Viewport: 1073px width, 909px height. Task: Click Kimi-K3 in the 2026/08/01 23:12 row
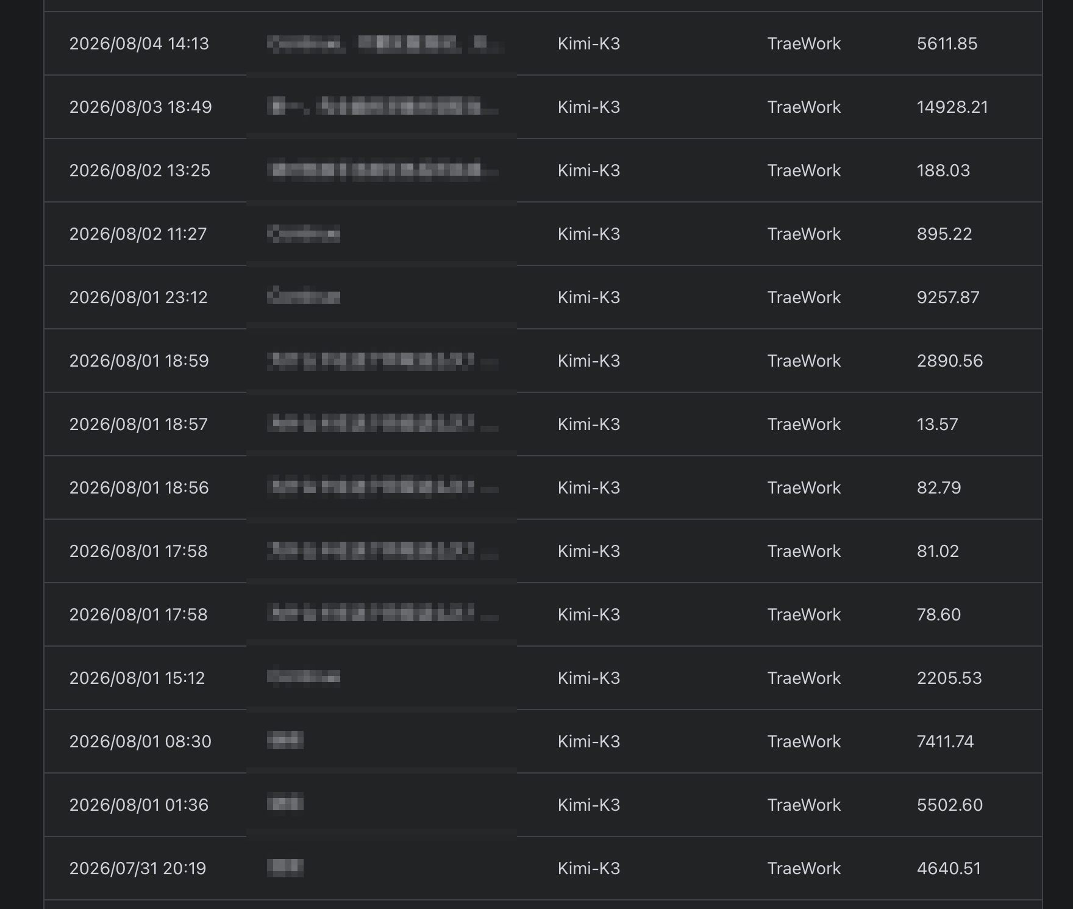(x=589, y=298)
